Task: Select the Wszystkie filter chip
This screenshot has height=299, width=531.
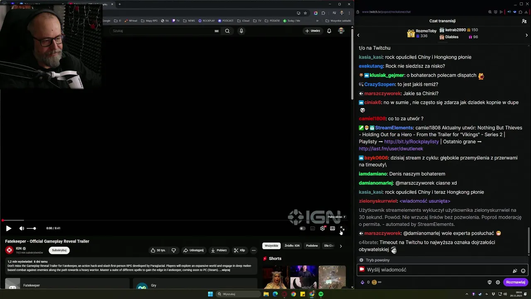Action: point(271,246)
